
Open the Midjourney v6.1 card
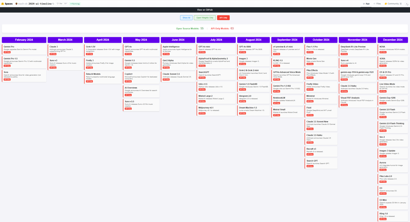[x=216, y=110]
